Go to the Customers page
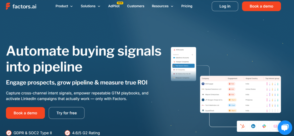The width and height of the screenshot is (294, 136). (136, 6)
